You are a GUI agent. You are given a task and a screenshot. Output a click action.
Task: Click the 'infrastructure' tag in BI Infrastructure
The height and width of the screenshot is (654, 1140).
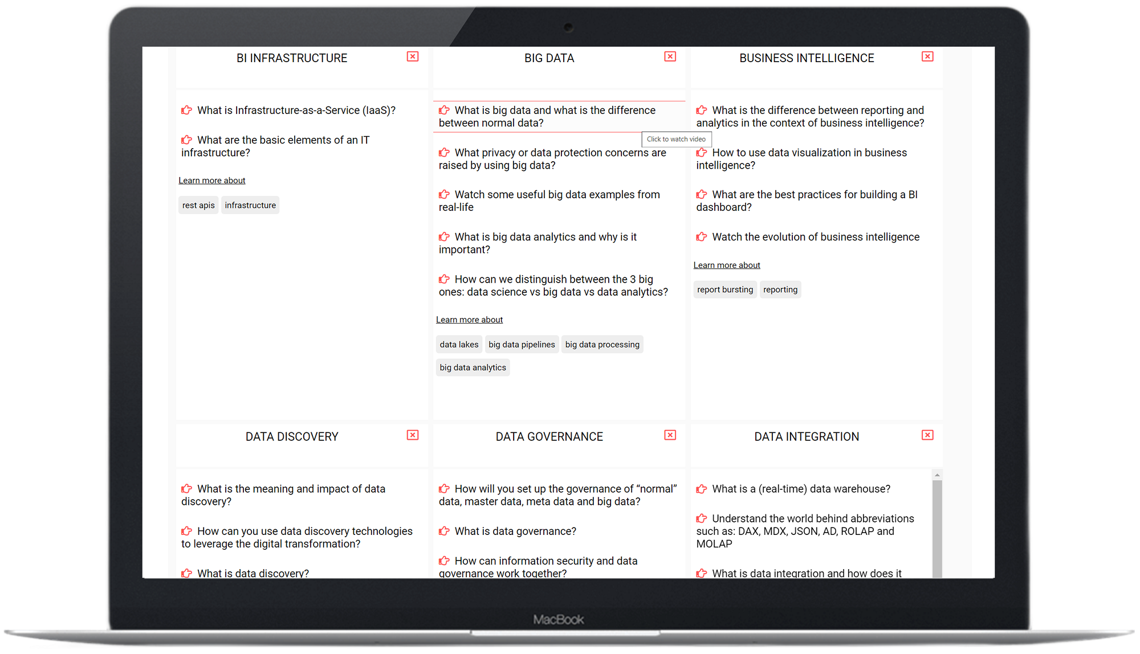251,205
